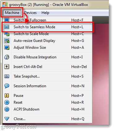Choose Insert Ctrl-Alt-Del
Viewport: 115px width, 131px height.
point(47,67)
